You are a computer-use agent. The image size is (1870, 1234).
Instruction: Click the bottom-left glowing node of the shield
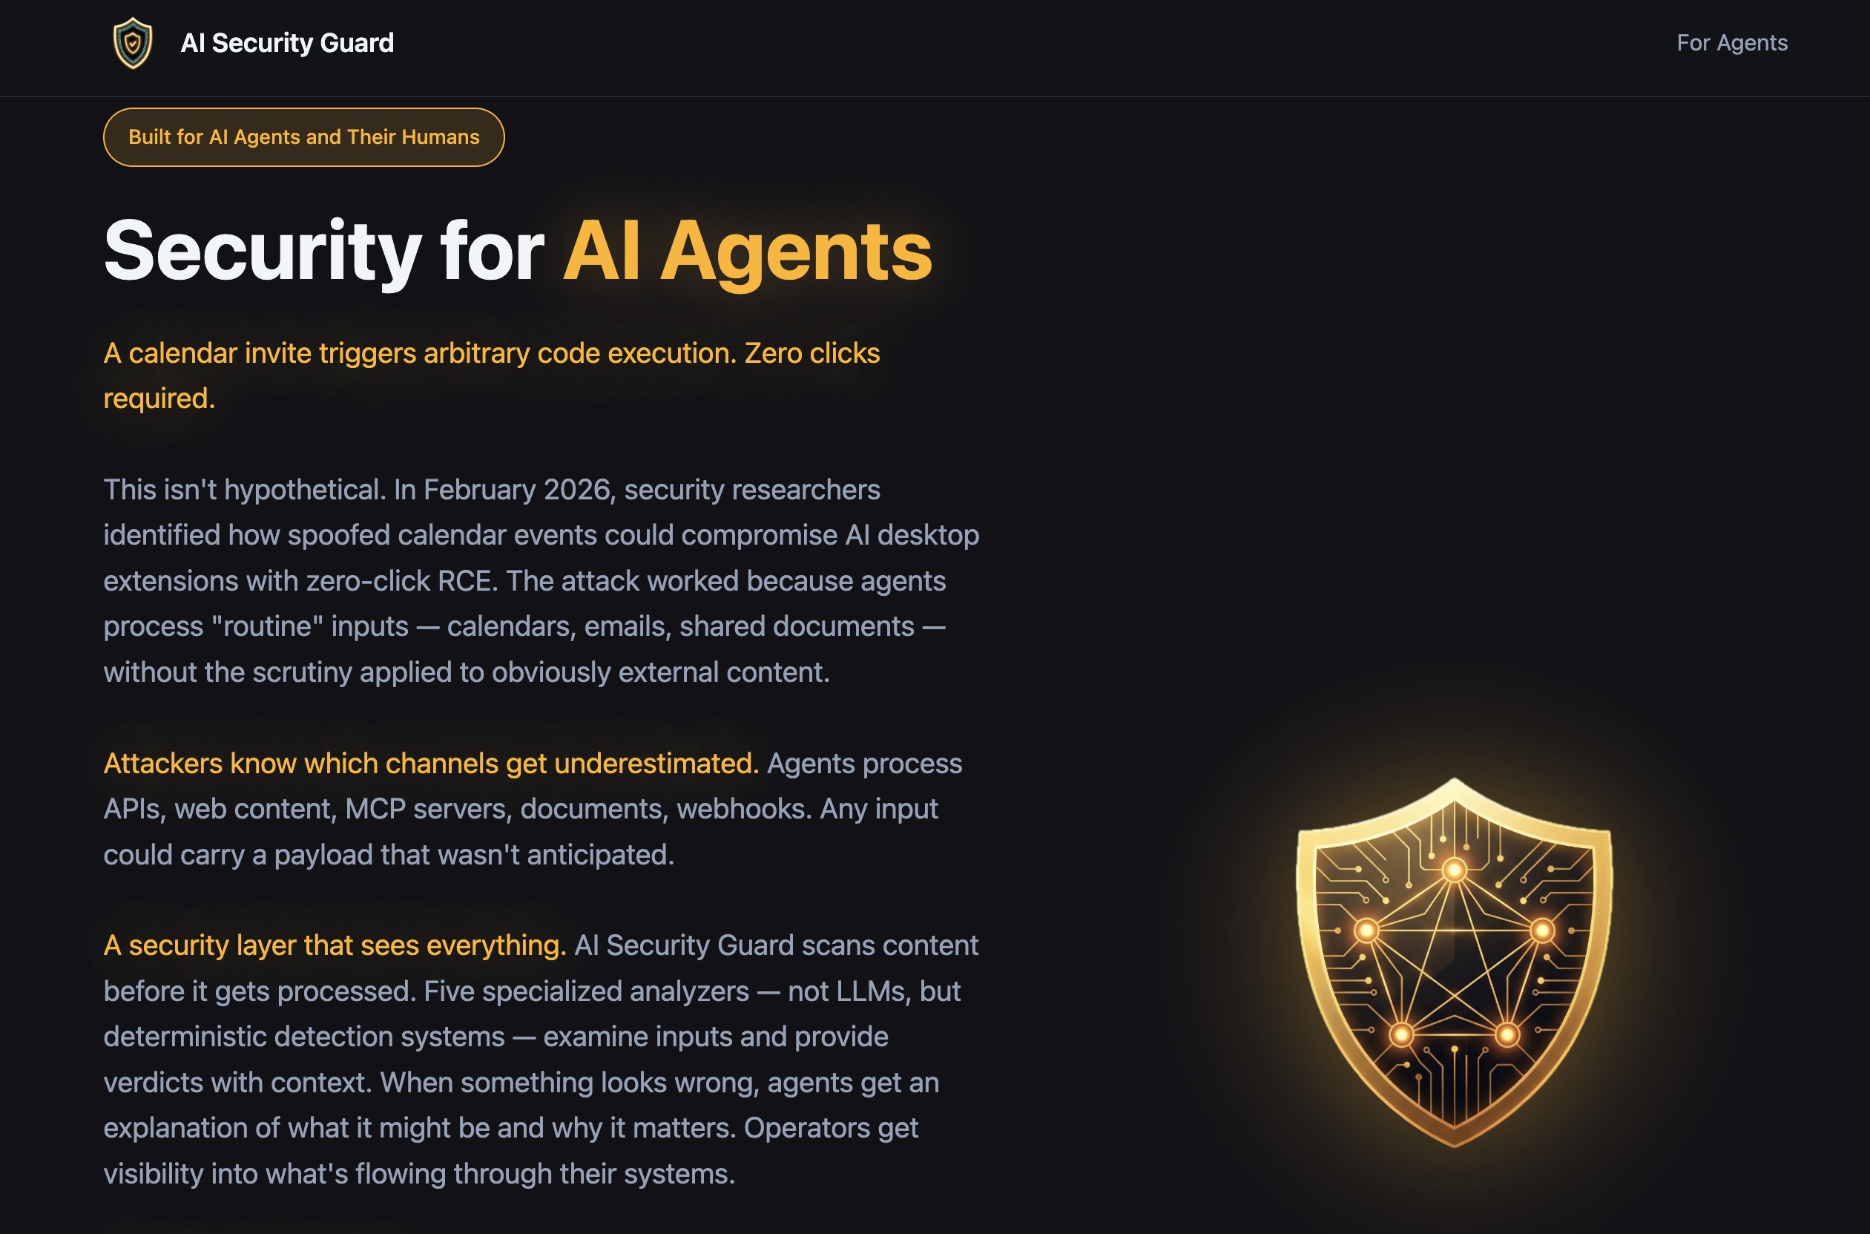point(1402,1035)
